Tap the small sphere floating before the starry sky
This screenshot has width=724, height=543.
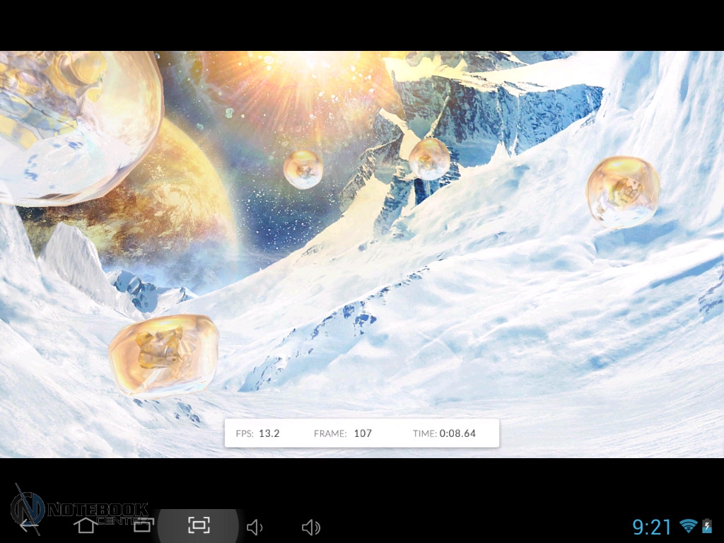click(x=303, y=169)
